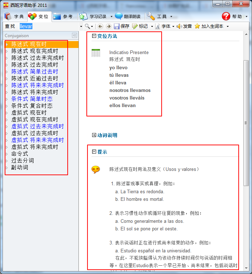252x274 pixels.
Task: Click the 'Indicativo Presente' heading
Action: pos(129,52)
